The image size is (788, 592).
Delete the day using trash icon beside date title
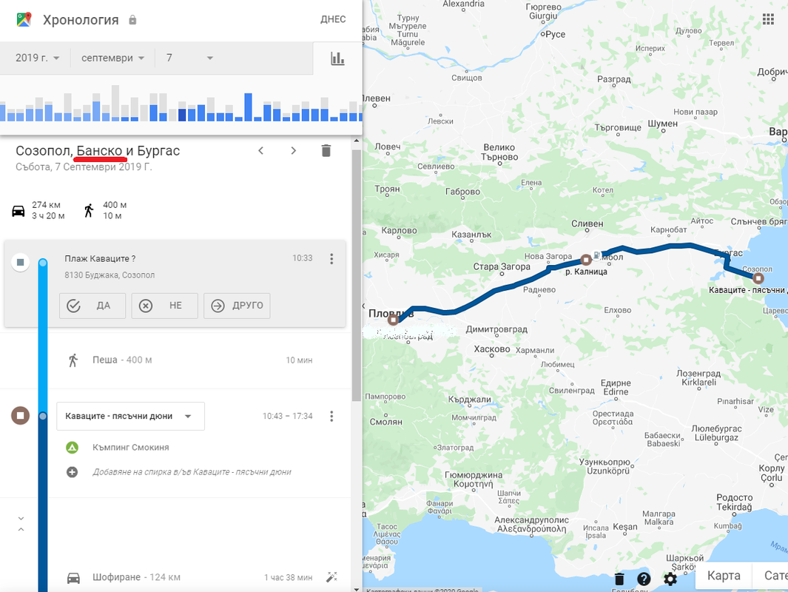click(326, 150)
